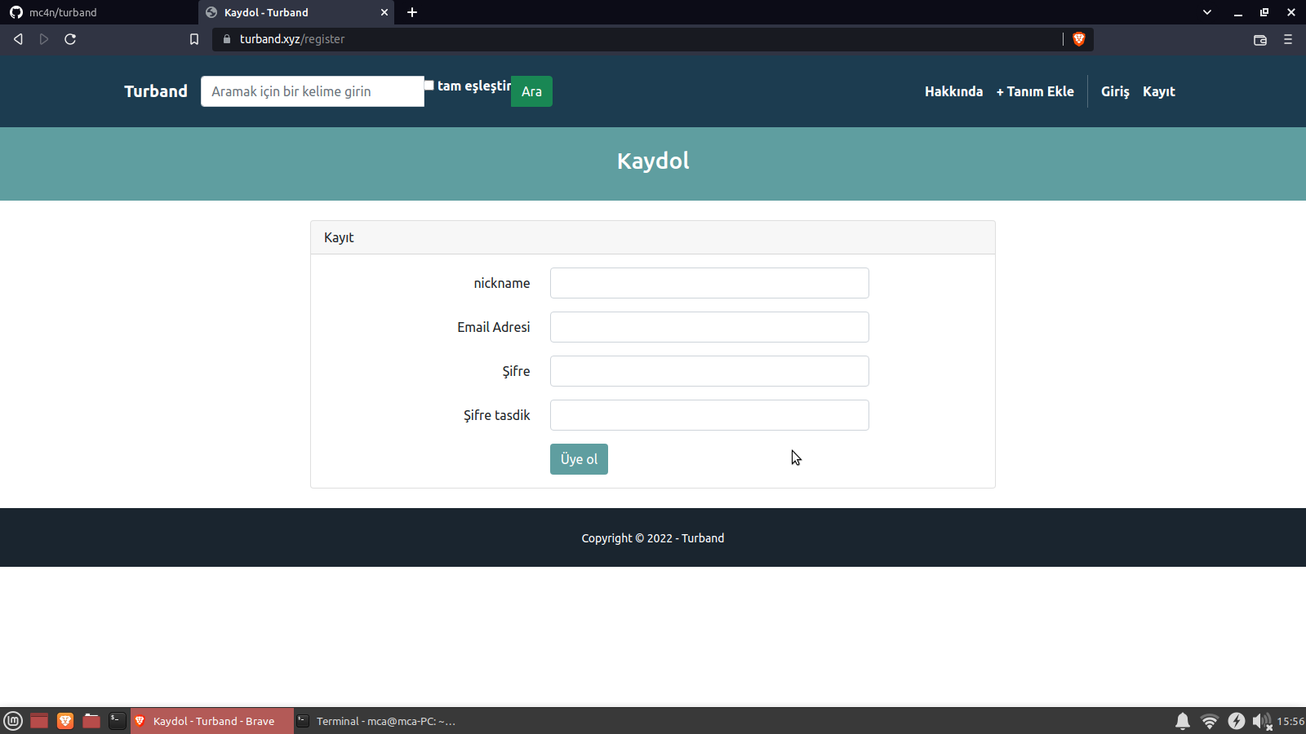Open the volume speaker icon
Image resolution: width=1306 pixels, height=734 pixels.
click(1262, 721)
